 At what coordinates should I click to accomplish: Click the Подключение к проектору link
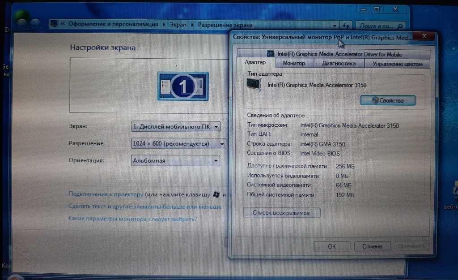click(106, 194)
